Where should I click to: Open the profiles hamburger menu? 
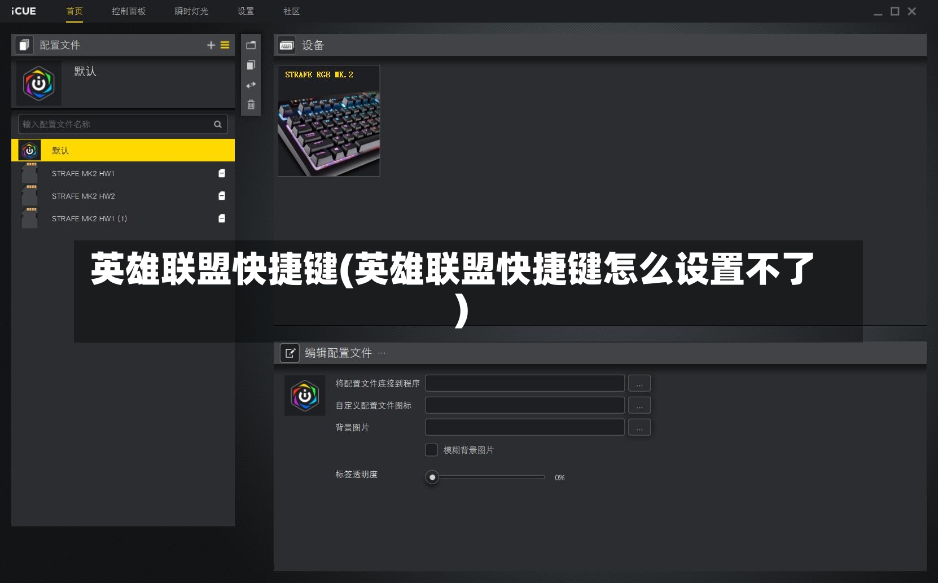(225, 45)
